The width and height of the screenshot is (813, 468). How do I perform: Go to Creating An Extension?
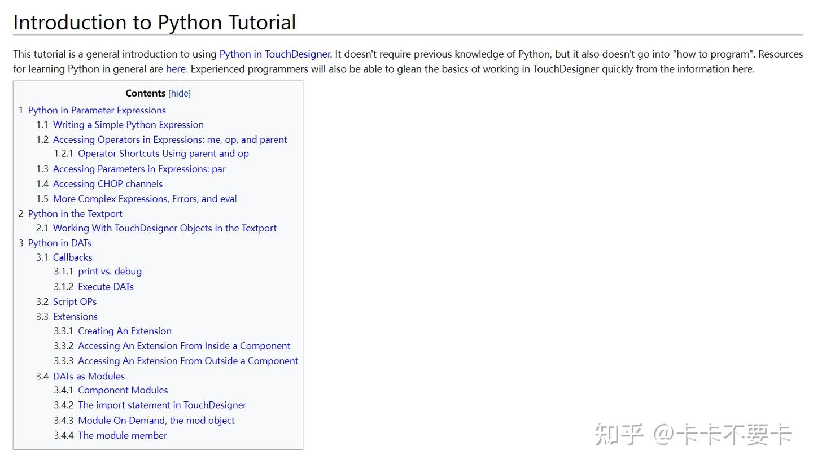click(124, 331)
